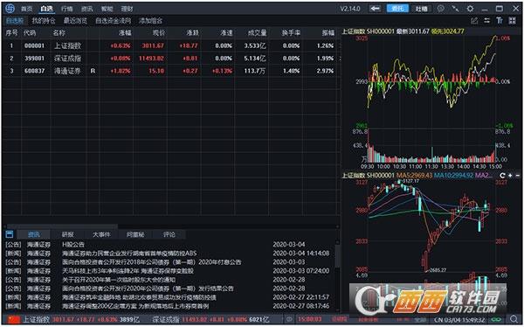Click the eye icon in the status bar

click(x=290, y=319)
